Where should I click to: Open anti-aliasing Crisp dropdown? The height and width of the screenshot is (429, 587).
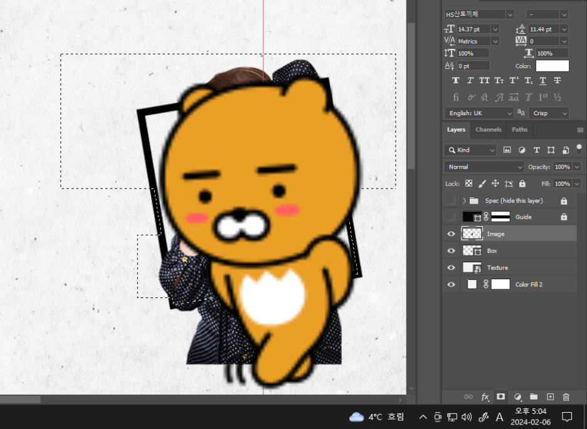(x=549, y=113)
